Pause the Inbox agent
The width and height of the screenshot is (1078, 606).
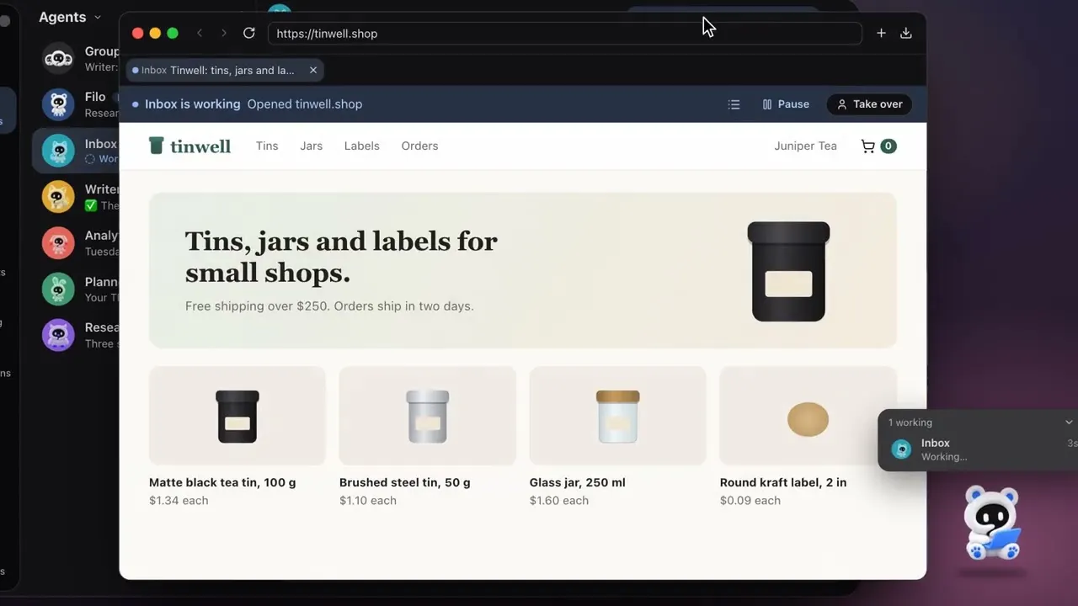click(x=786, y=104)
